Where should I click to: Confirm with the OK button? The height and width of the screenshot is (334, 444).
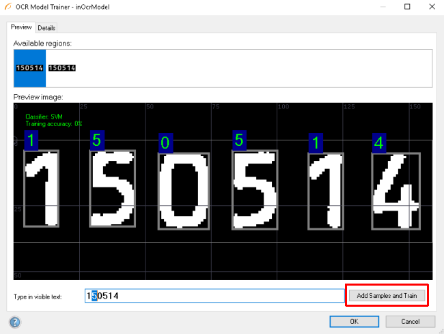354,321
